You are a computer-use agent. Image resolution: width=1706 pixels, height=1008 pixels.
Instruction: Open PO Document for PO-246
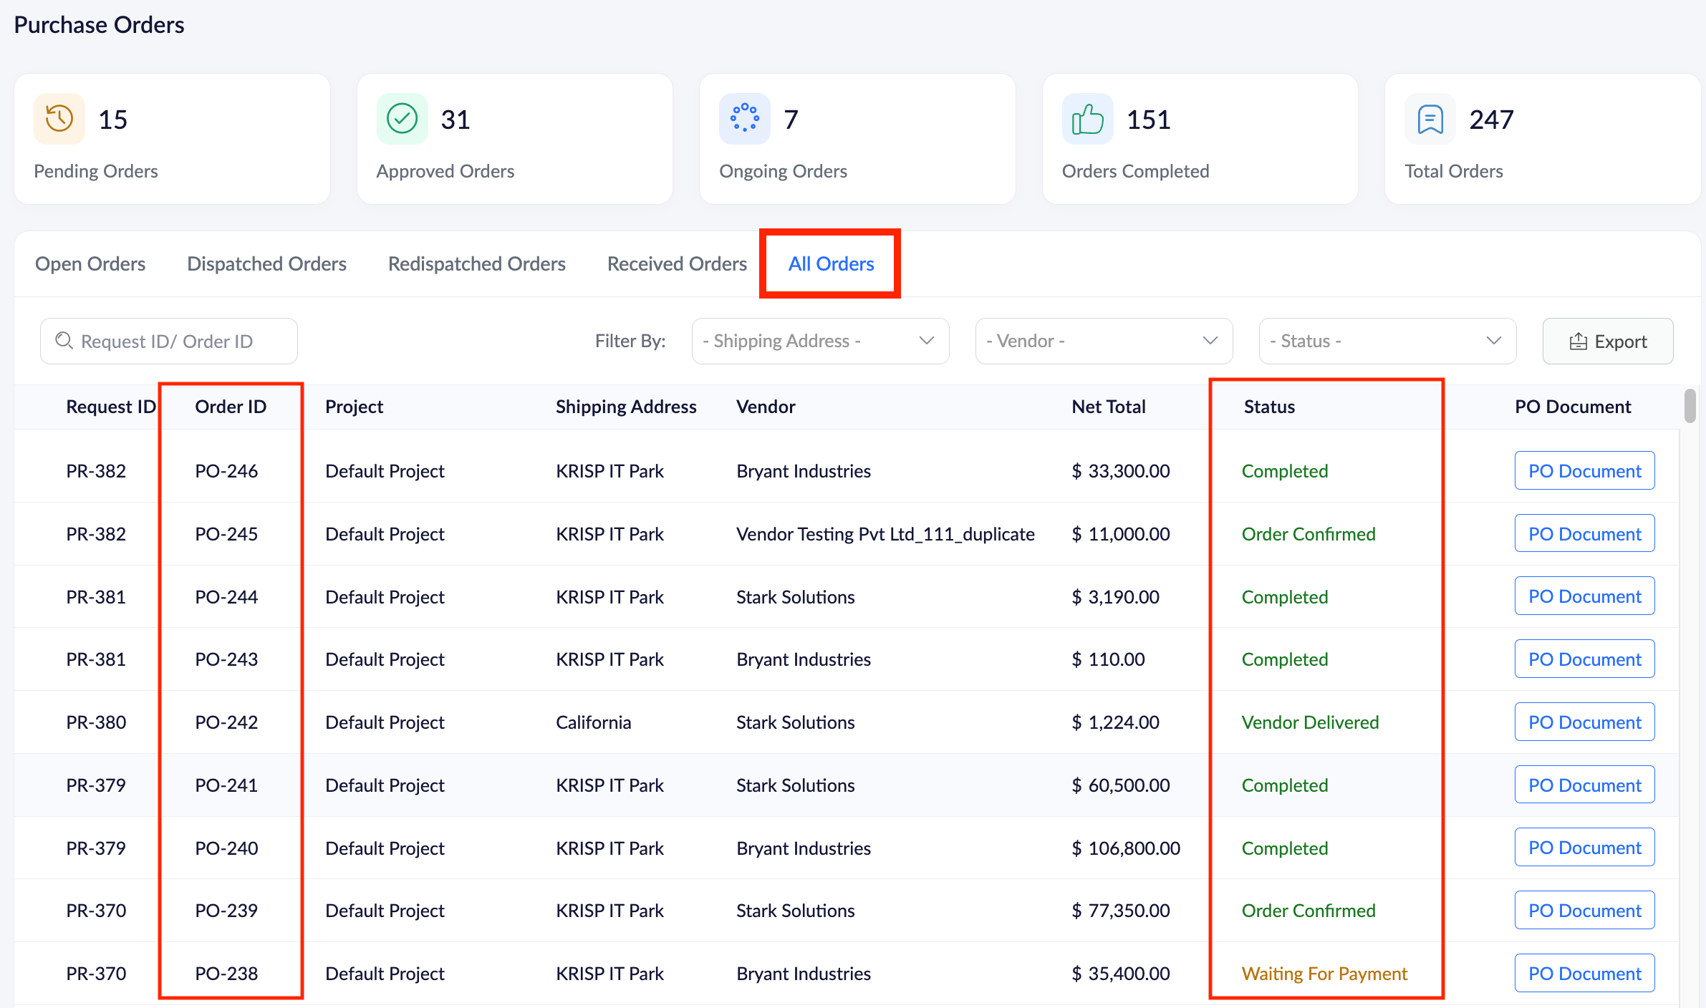[x=1584, y=470]
